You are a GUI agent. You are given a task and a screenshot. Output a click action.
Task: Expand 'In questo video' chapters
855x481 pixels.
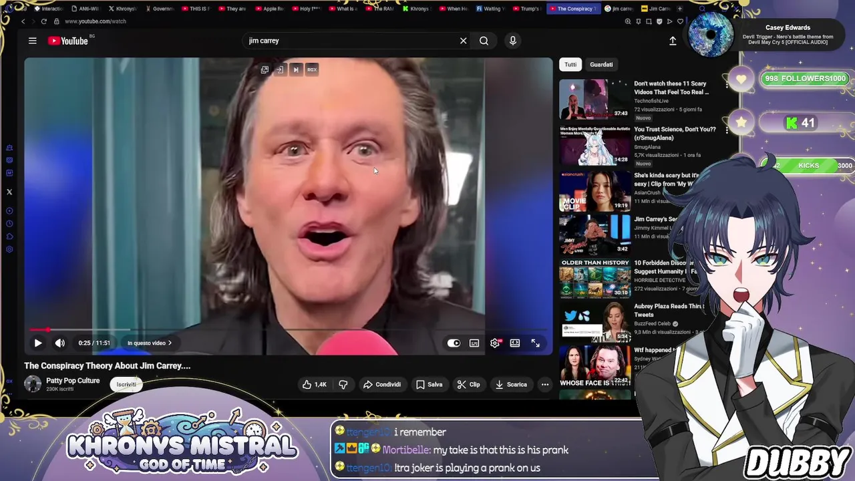pos(150,343)
